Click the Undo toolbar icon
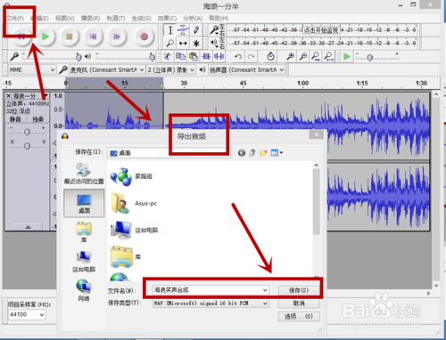Viewport: 446px width, 340px height. click(238, 56)
